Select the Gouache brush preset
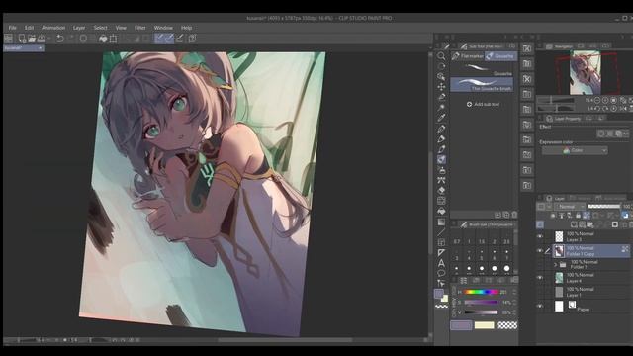 pyautogui.click(x=482, y=69)
